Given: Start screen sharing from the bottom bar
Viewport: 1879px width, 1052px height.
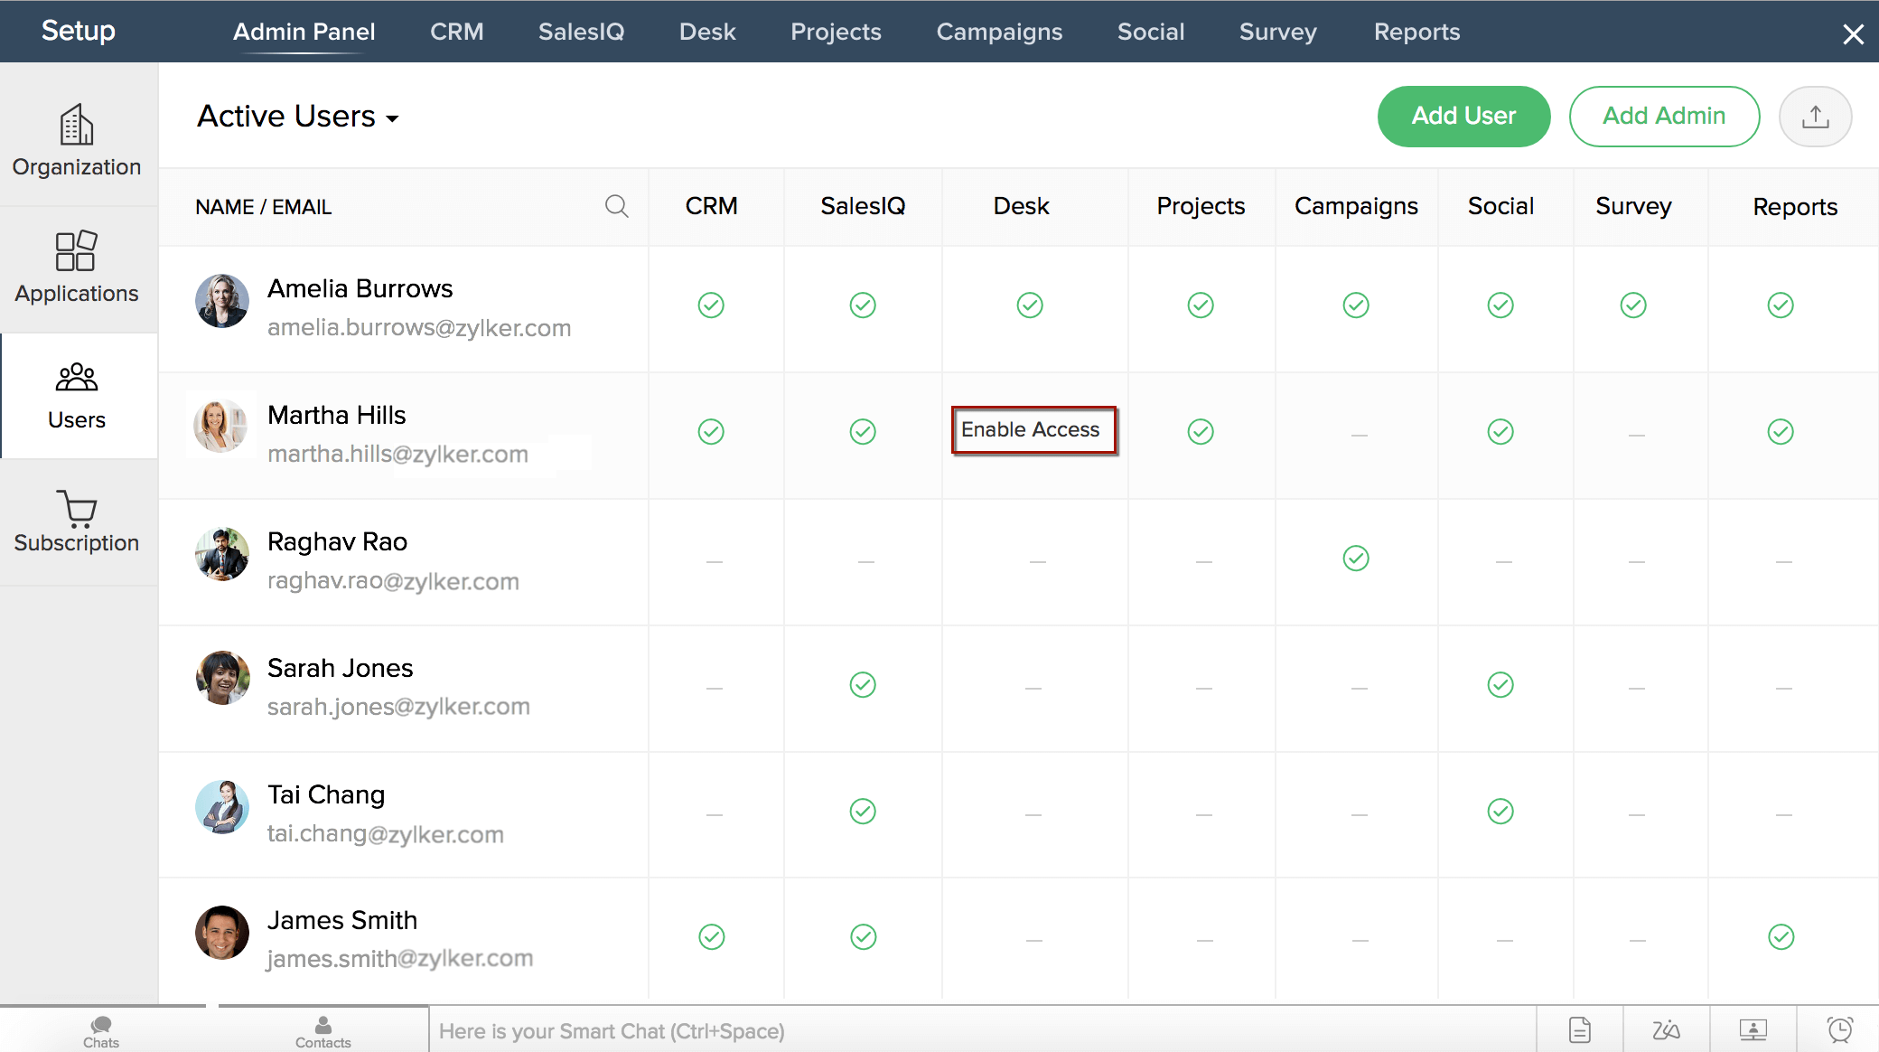Looking at the screenshot, I should click(1753, 1029).
